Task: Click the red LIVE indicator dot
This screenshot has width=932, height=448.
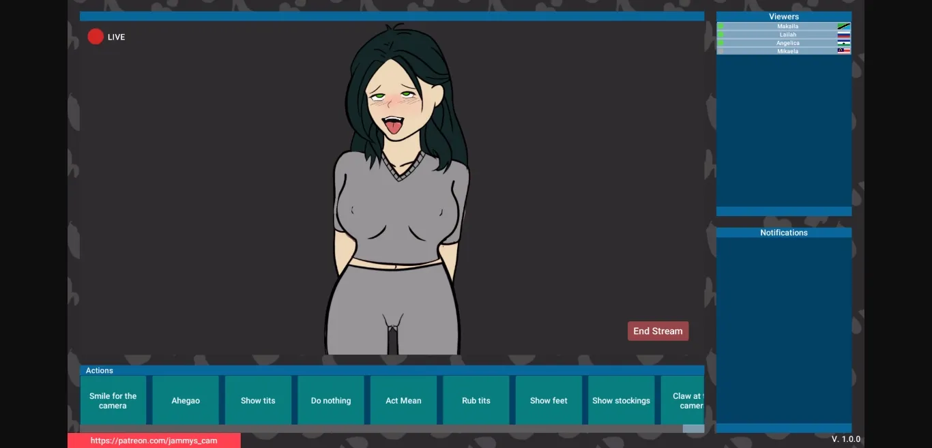Action: coord(96,36)
